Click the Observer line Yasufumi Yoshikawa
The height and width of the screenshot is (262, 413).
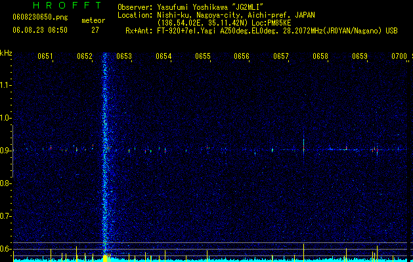coord(190,7)
